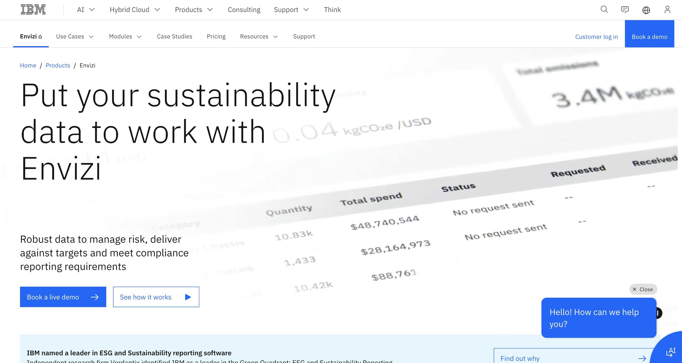This screenshot has height=363, width=682.
Task: Select the Consulting menu item
Action: pos(244,10)
